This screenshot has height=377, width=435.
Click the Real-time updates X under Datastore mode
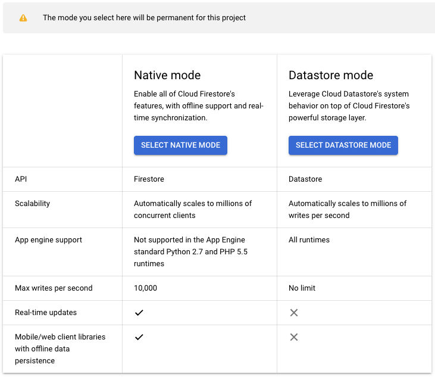click(x=294, y=313)
